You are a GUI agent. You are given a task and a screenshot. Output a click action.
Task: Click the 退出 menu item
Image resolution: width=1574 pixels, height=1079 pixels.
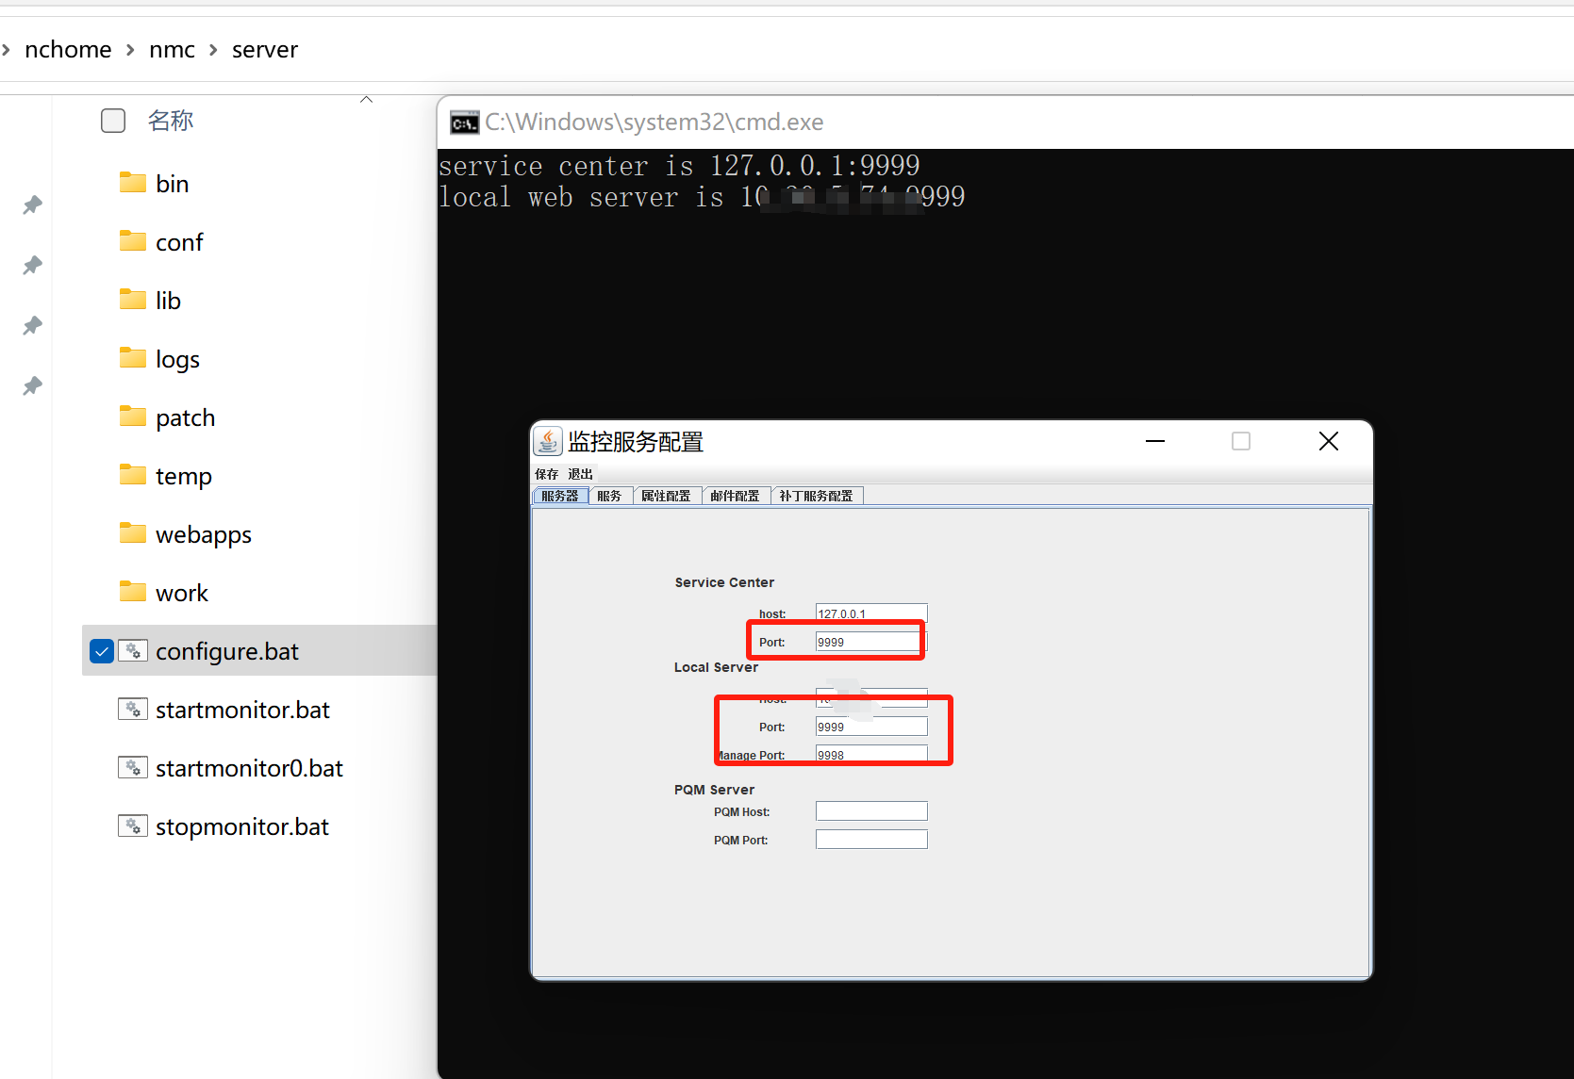580,474
